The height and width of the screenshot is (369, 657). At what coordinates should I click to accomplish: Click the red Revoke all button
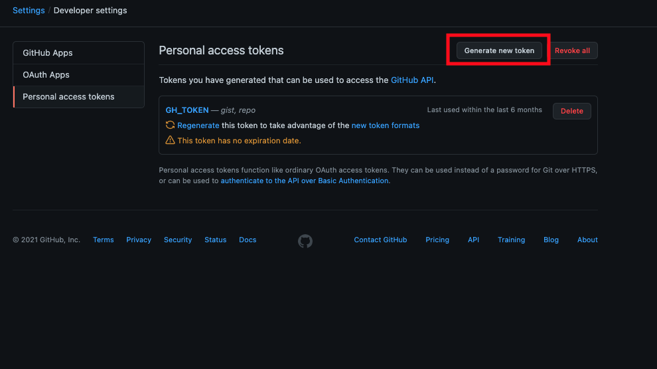572,50
